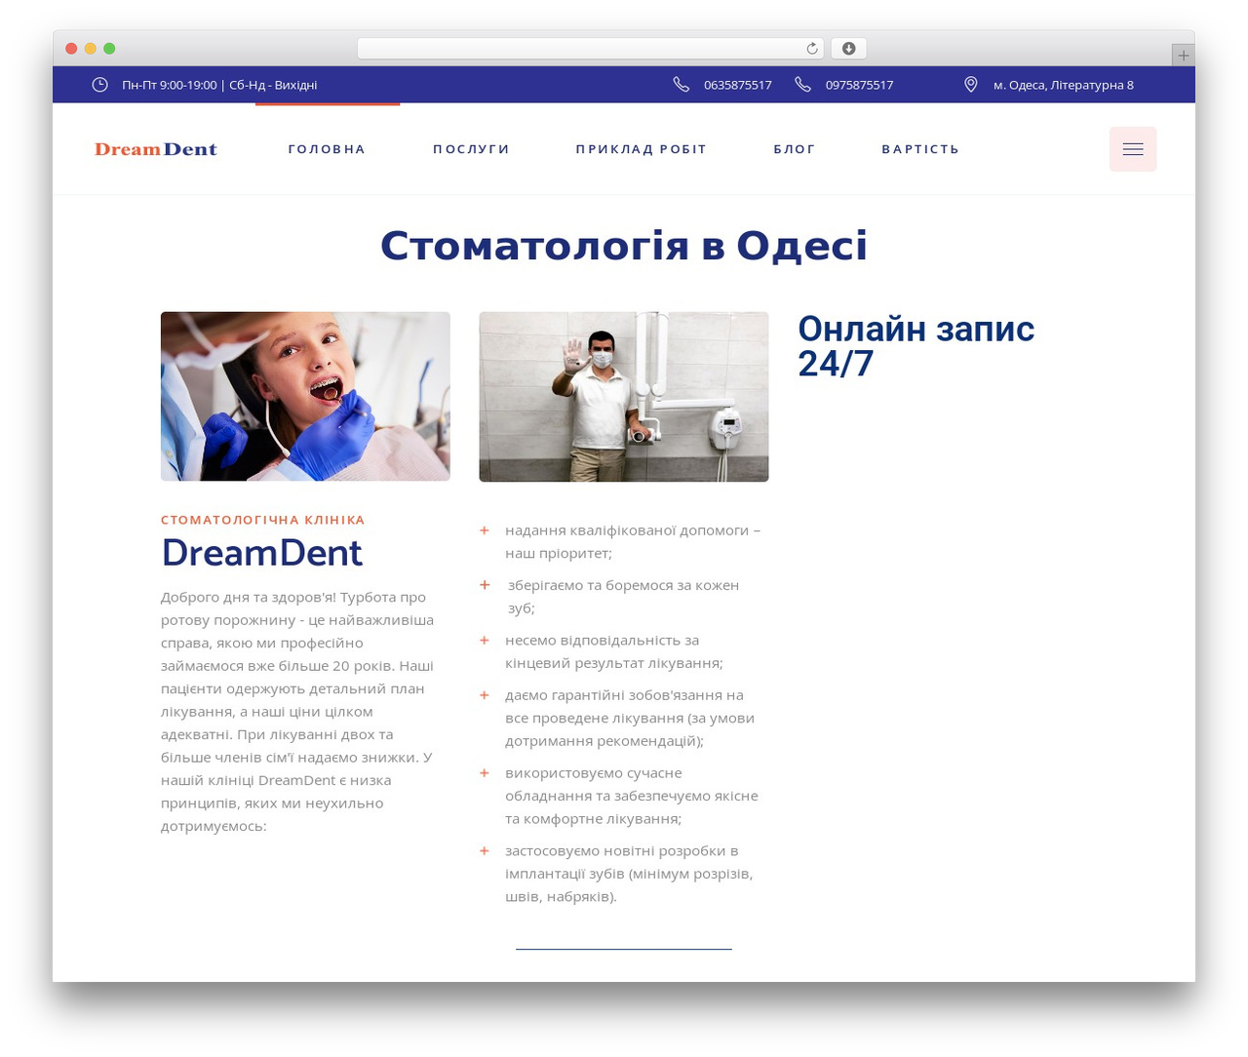Click the address м. Одеса, Літературна 8
The width and height of the screenshot is (1248, 1057).
[x=1064, y=85]
